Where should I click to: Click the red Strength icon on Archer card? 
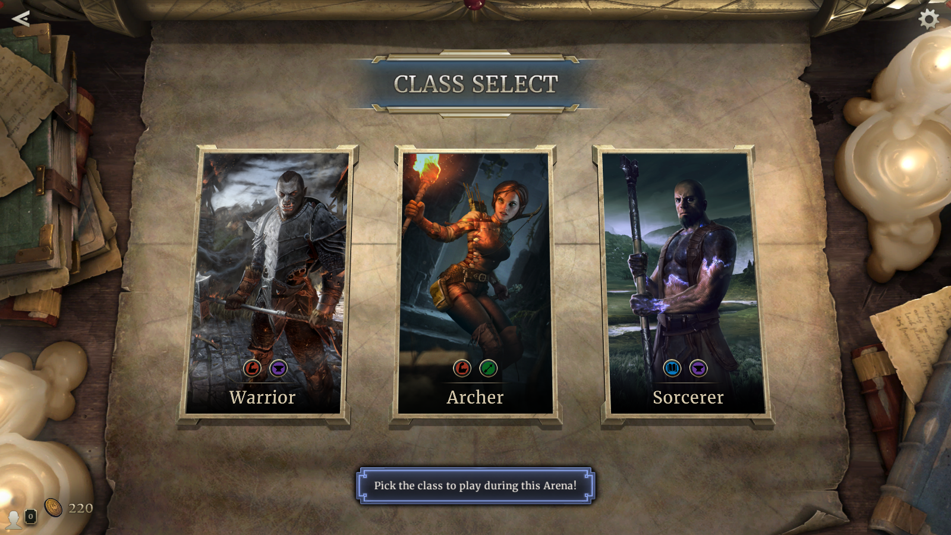click(462, 369)
